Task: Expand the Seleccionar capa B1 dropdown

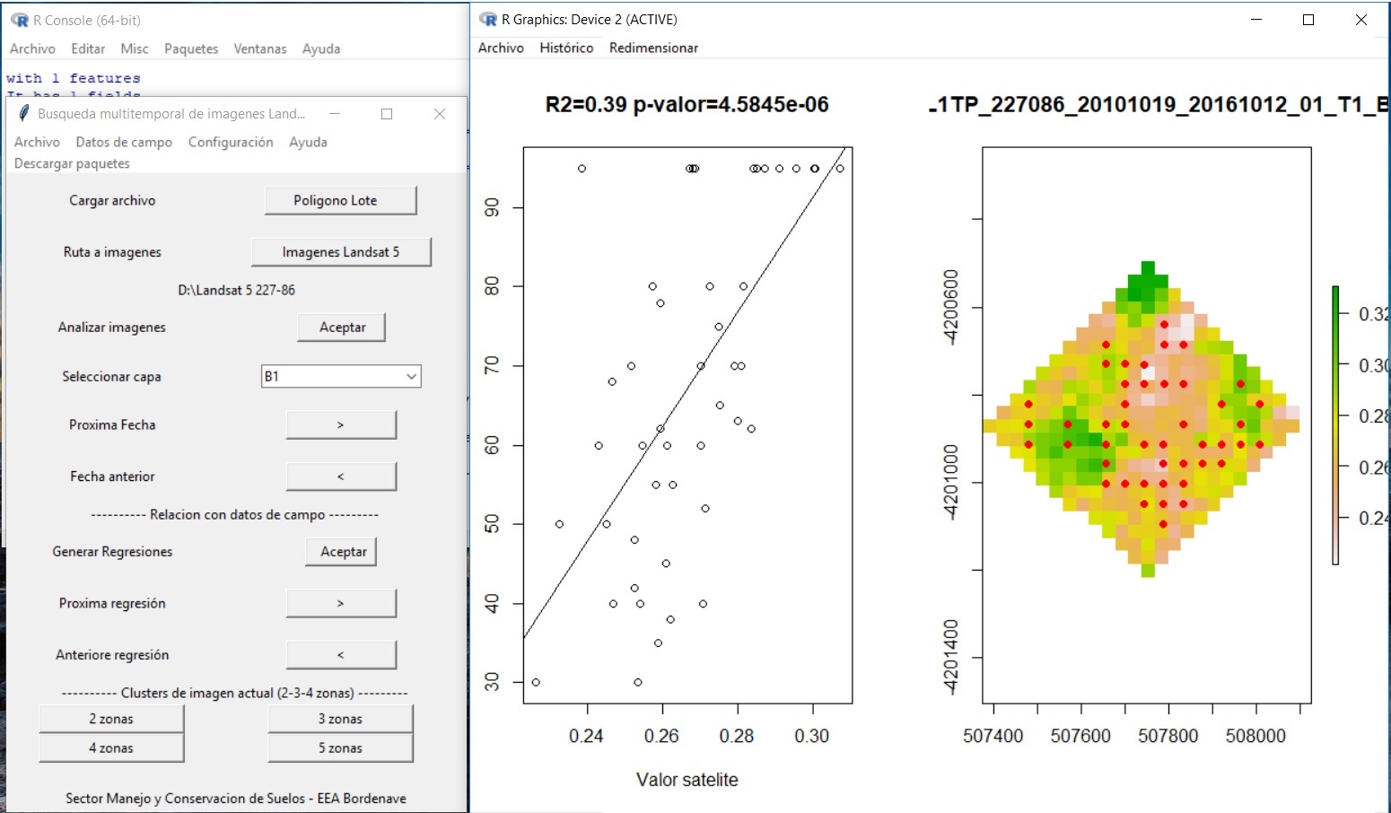Action: (x=411, y=377)
